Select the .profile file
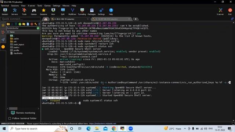Image resolution: width=235 pixels, height=132 pixels. click(15, 50)
